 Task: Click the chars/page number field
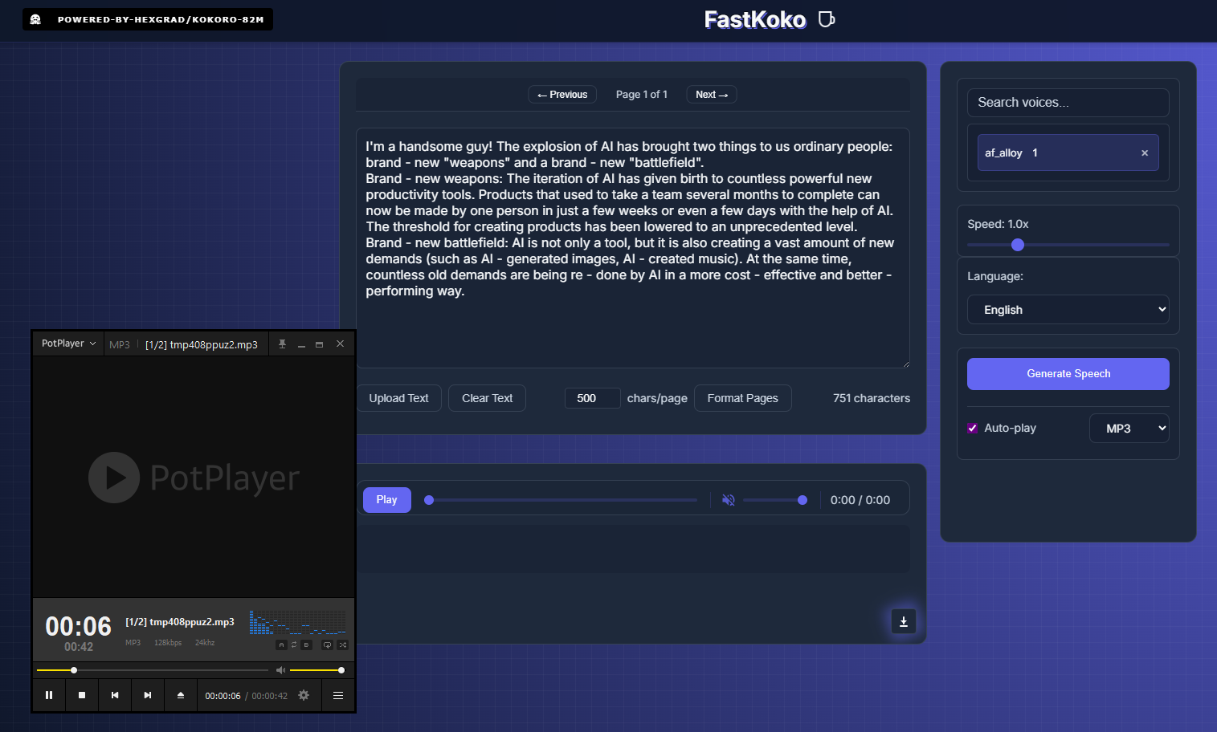click(593, 398)
